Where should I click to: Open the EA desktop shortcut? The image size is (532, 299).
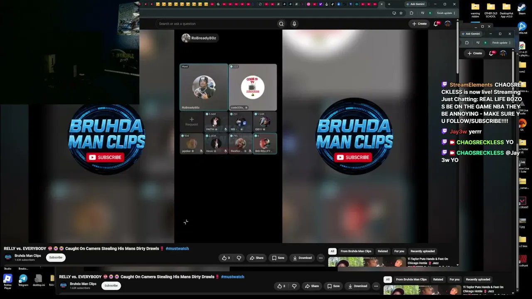(x=522, y=125)
